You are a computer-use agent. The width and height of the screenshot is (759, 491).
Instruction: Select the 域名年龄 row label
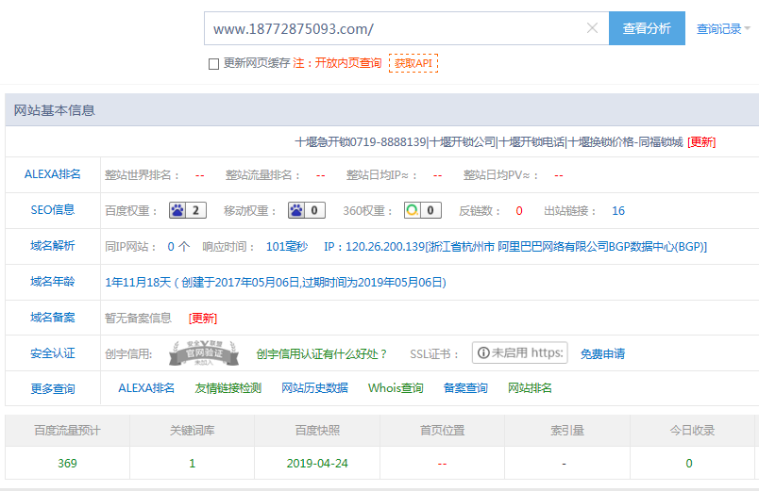coord(52,282)
